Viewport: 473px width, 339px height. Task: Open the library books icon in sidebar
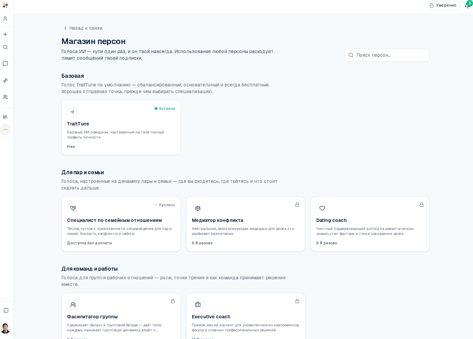click(5, 117)
